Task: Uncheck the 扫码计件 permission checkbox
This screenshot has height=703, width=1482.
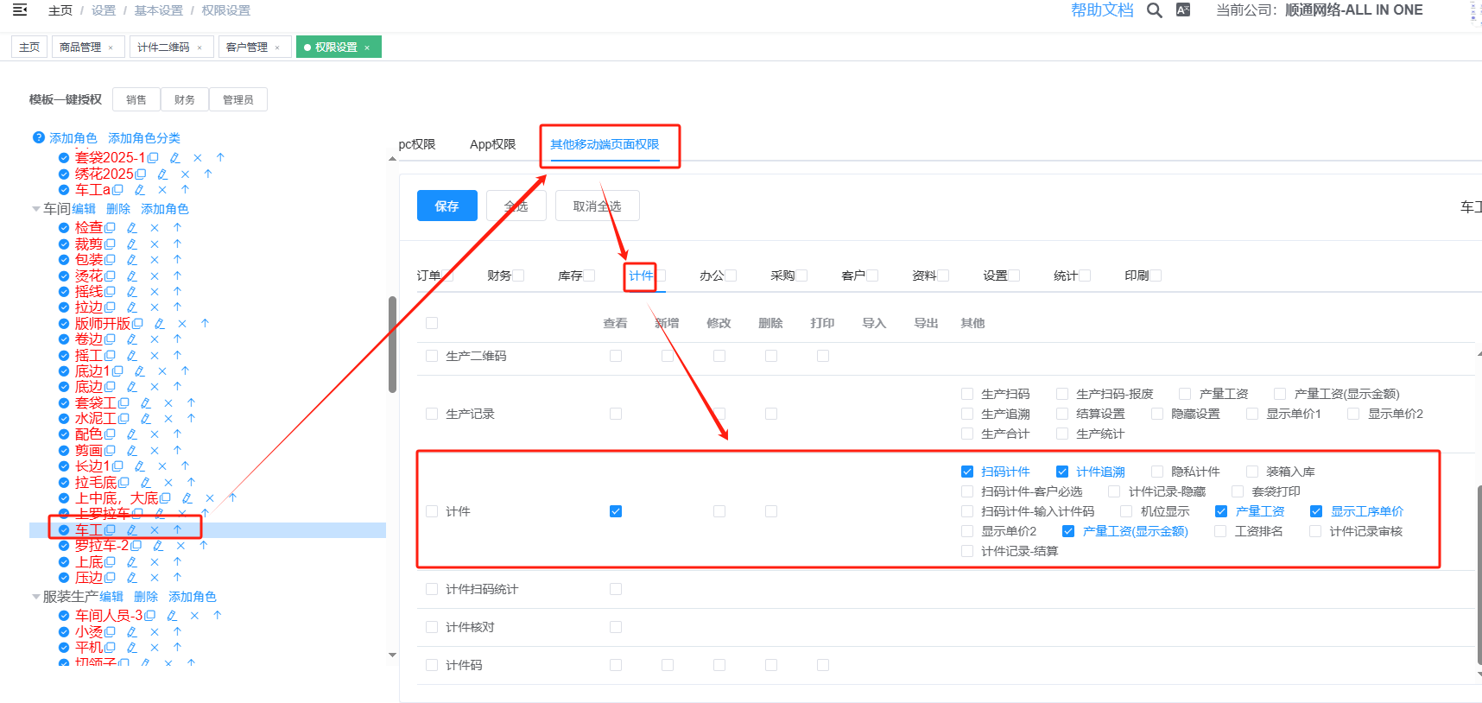Action: tap(967, 472)
